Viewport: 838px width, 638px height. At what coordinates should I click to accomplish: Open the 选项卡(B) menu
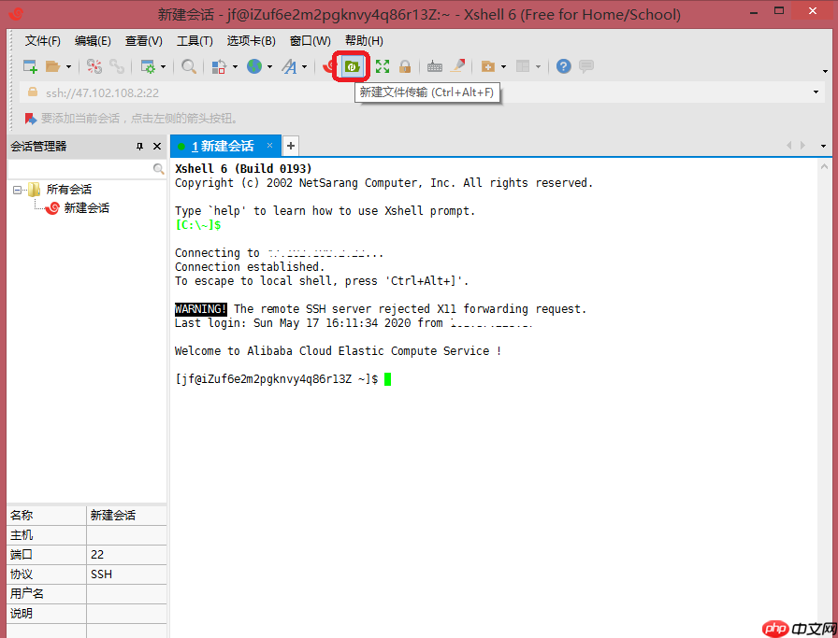252,41
